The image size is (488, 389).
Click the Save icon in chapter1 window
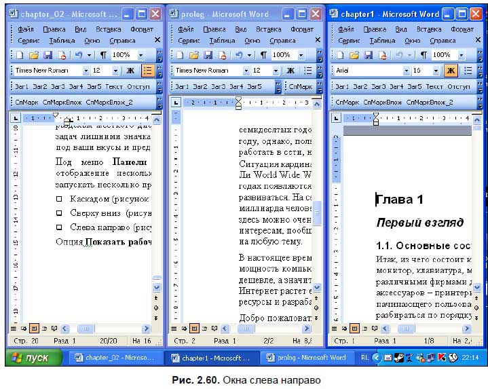pyautogui.click(x=367, y=55)
